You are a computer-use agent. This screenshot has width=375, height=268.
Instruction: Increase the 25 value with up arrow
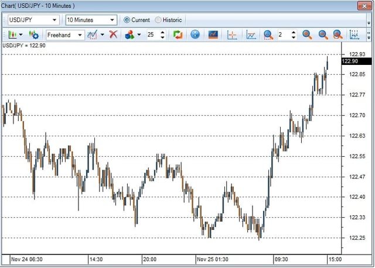pos(163,32)
